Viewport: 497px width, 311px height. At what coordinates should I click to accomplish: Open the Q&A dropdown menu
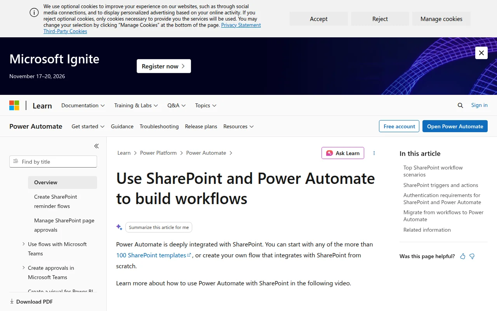176,105
